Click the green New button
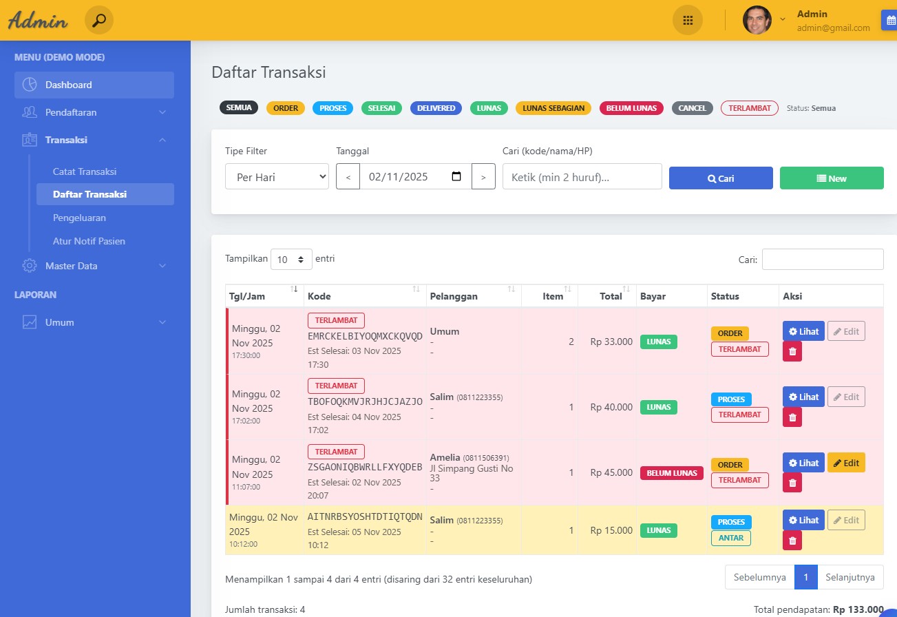This screenshot has width=897, height=617. tap(831, 178)
